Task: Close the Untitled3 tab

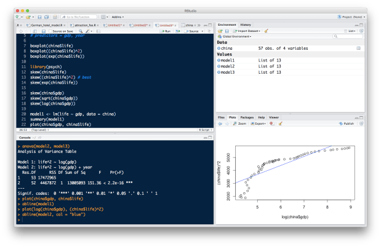Action: pos(175,25)
